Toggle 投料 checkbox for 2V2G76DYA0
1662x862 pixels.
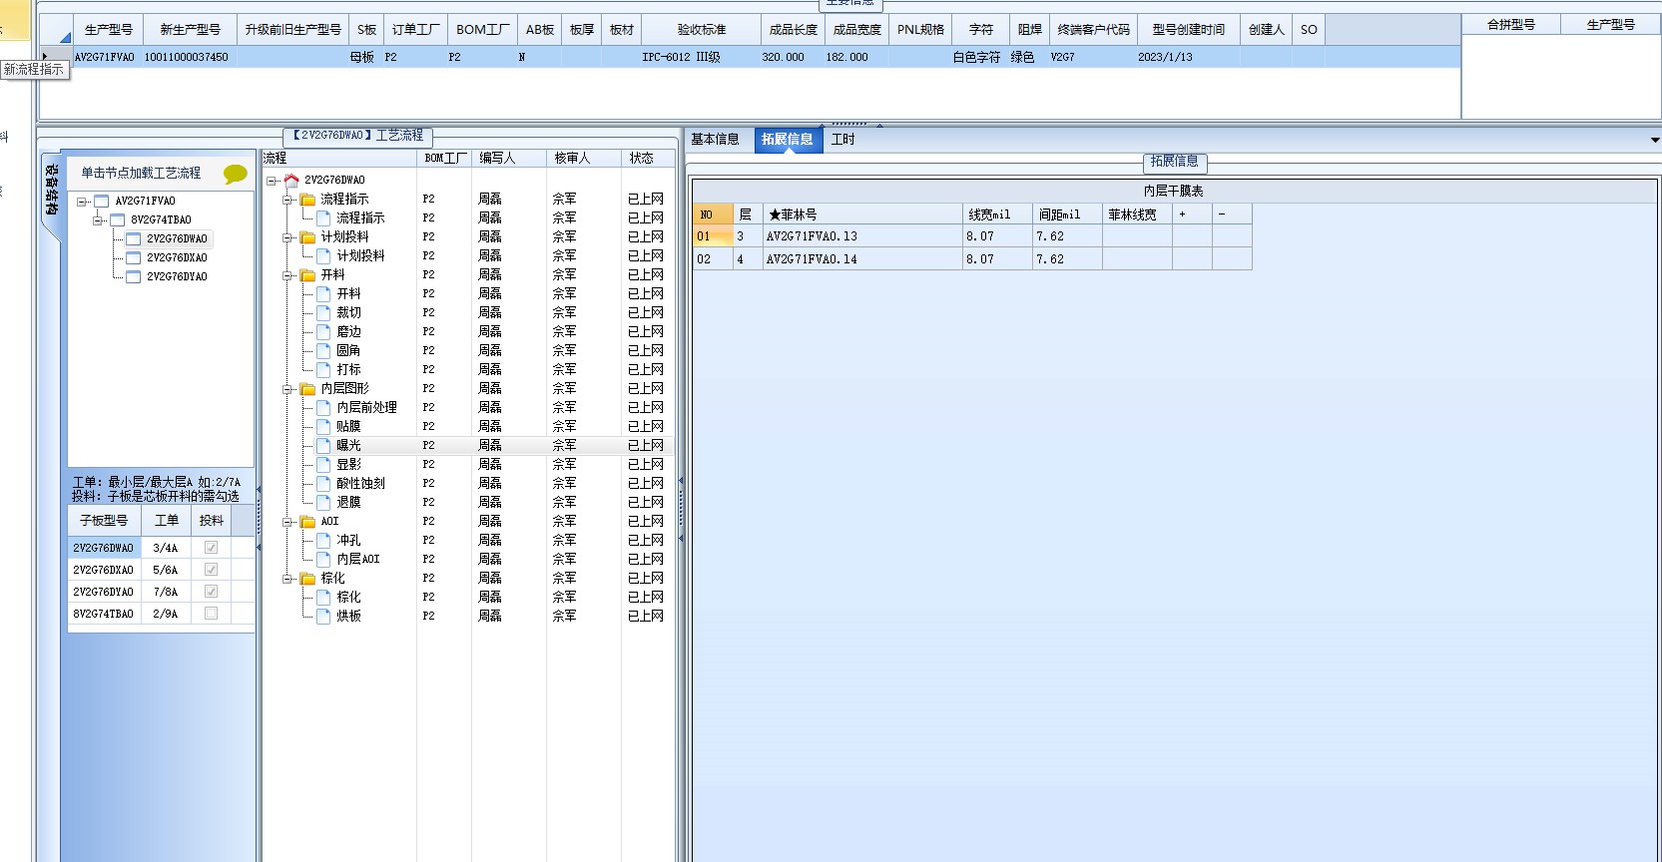[211, 592]
